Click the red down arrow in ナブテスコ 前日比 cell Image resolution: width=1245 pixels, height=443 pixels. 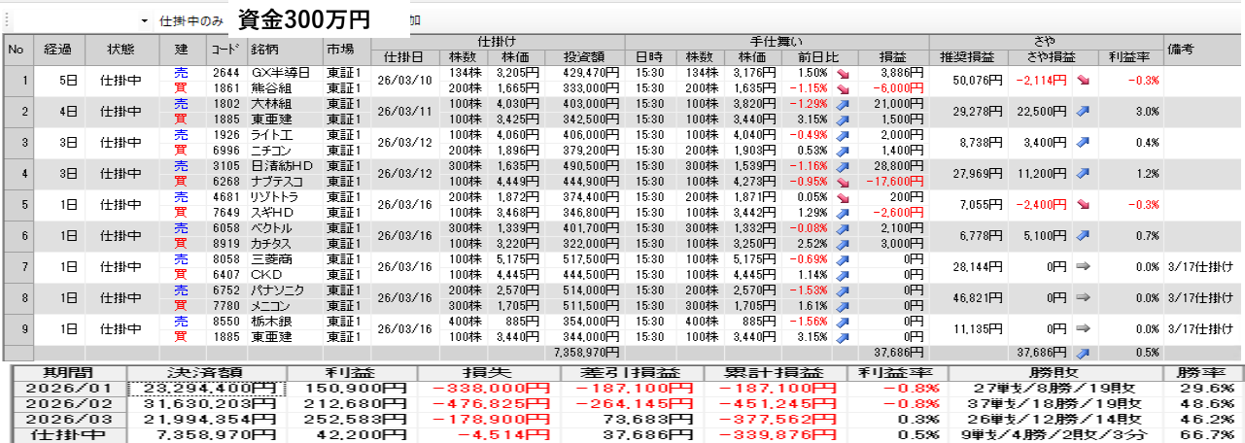pyautogui.click(x=843, y=181)
